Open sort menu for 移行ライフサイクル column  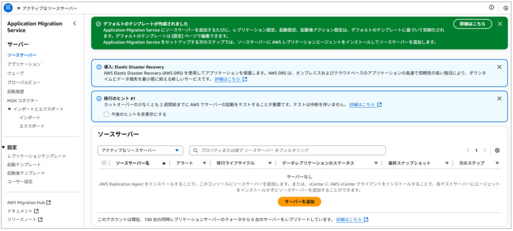click(270, 163)
